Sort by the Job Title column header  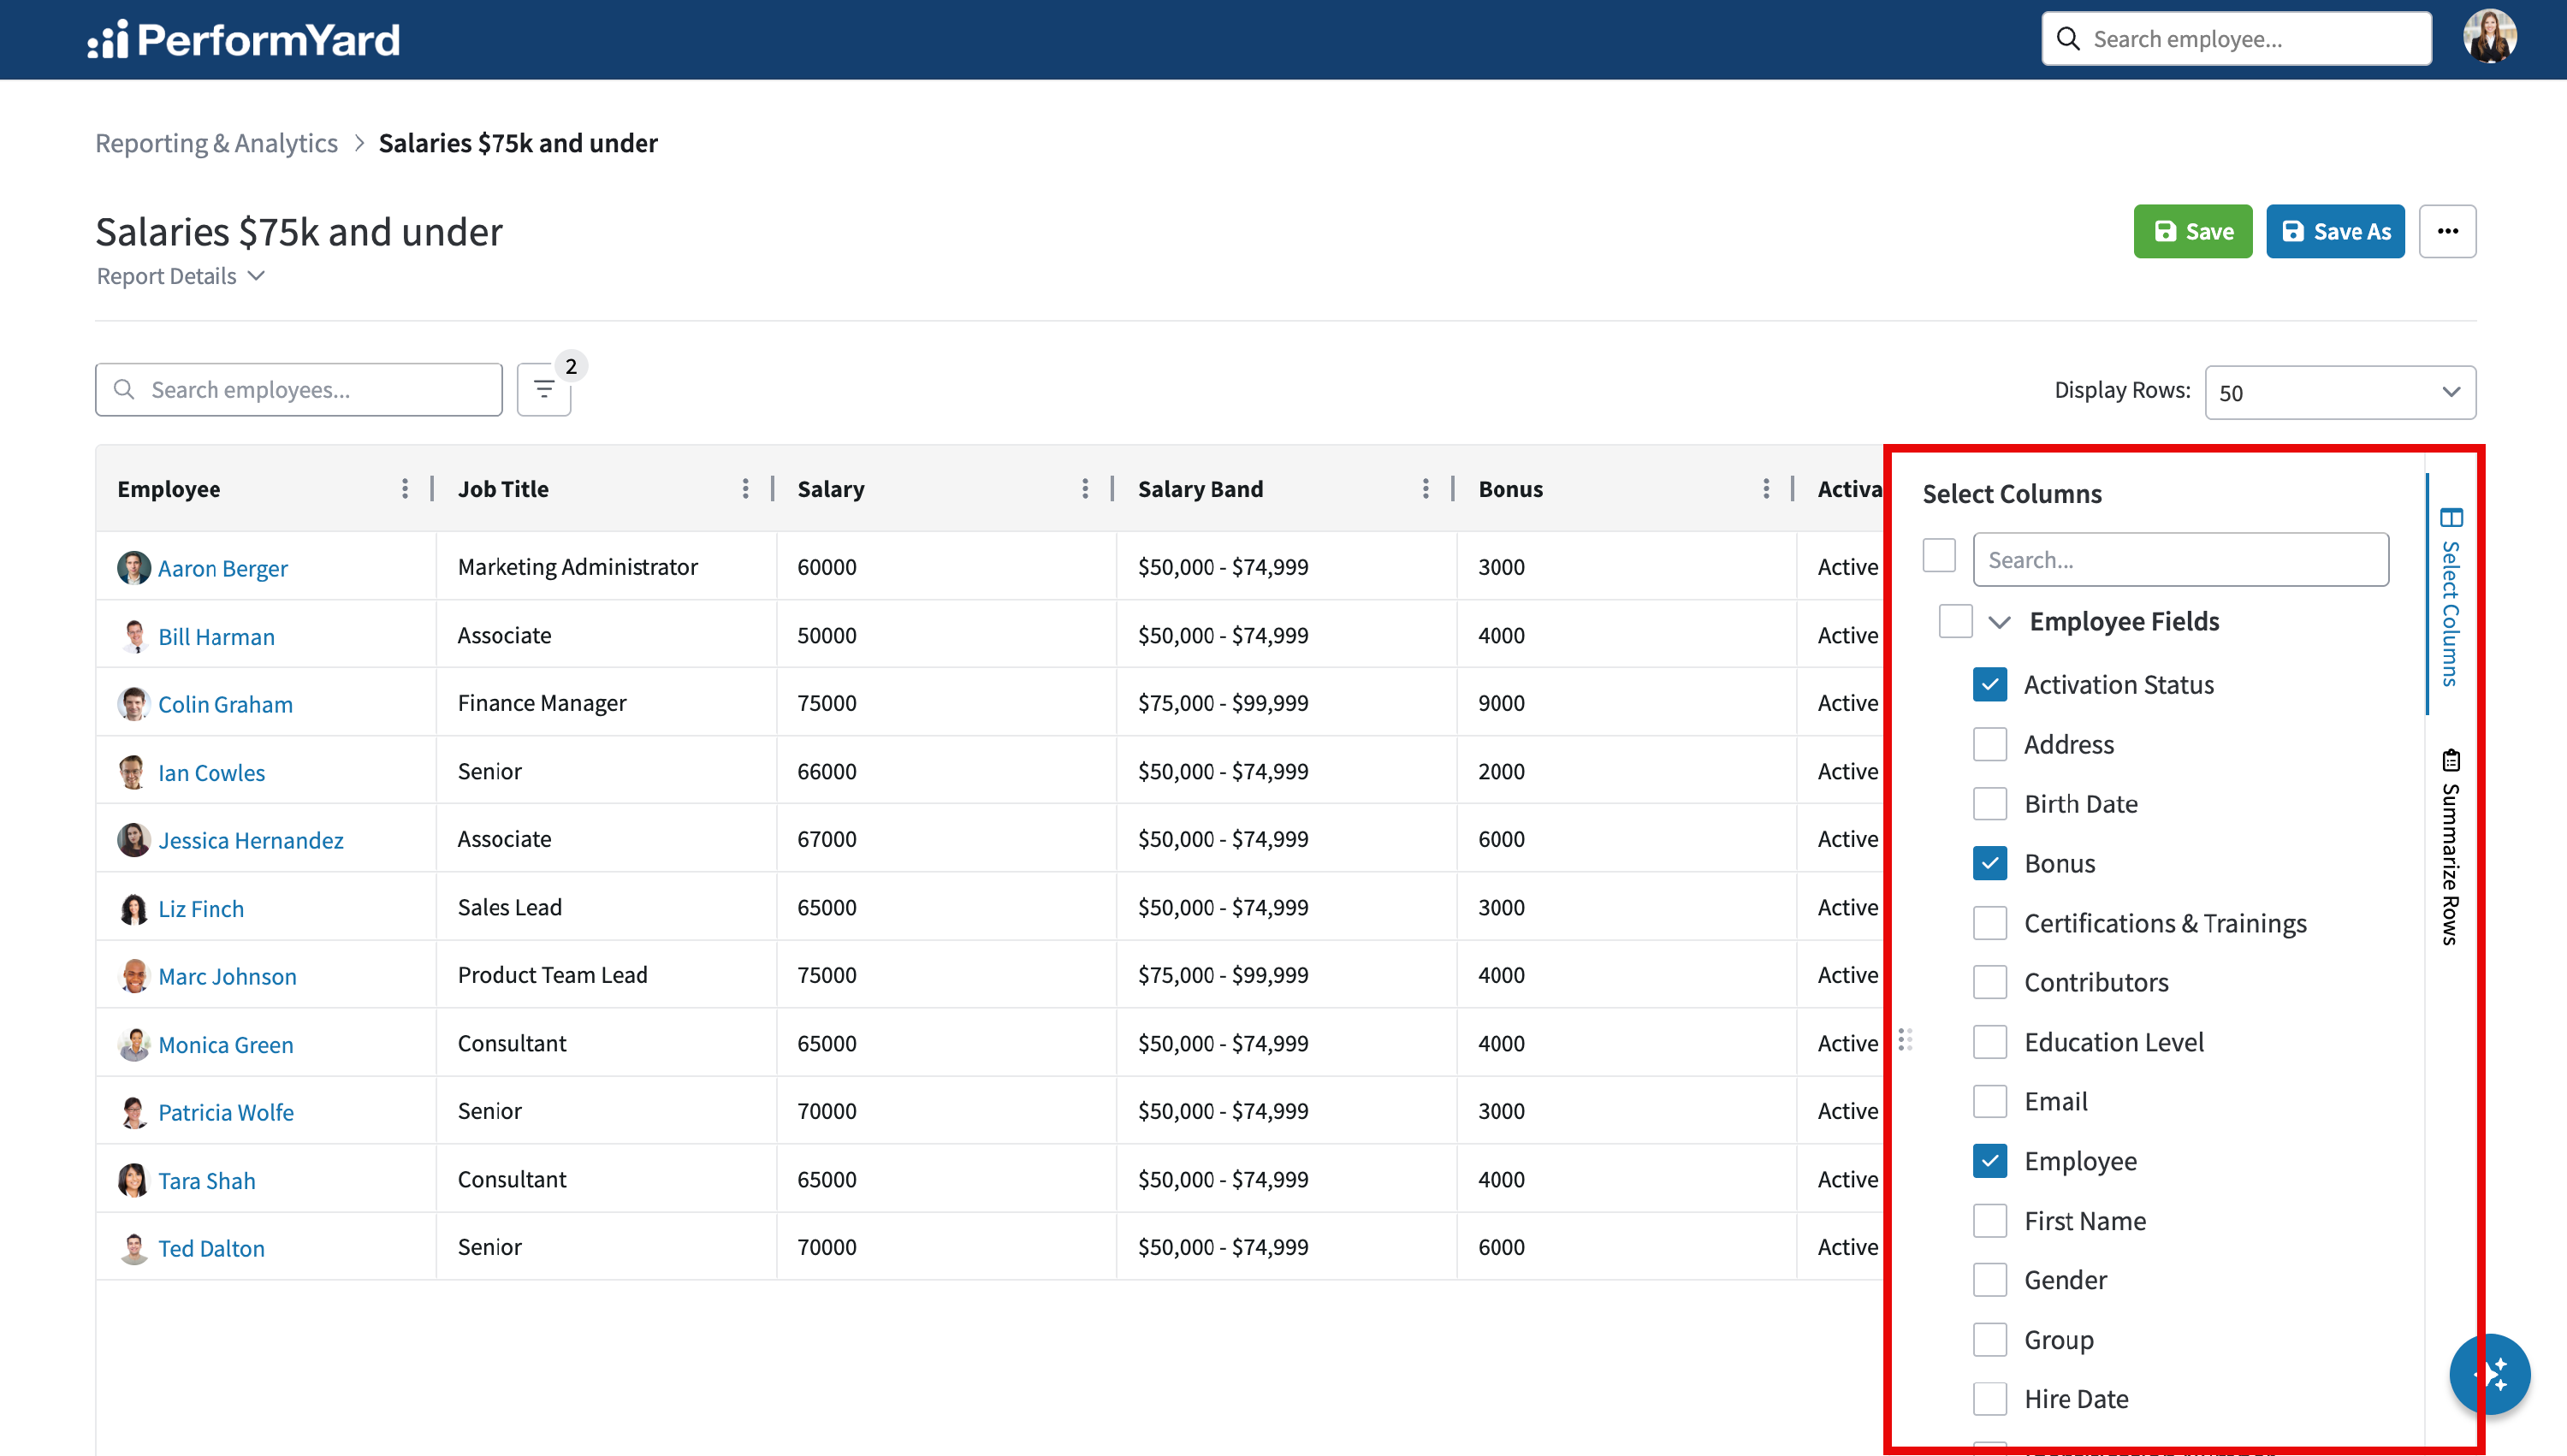503,488
